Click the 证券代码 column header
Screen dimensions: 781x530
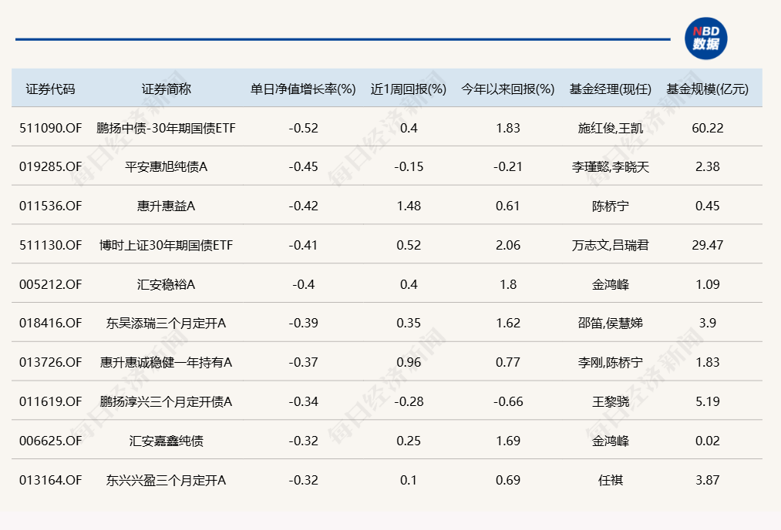pyautogui.click(x=51, y=89)
